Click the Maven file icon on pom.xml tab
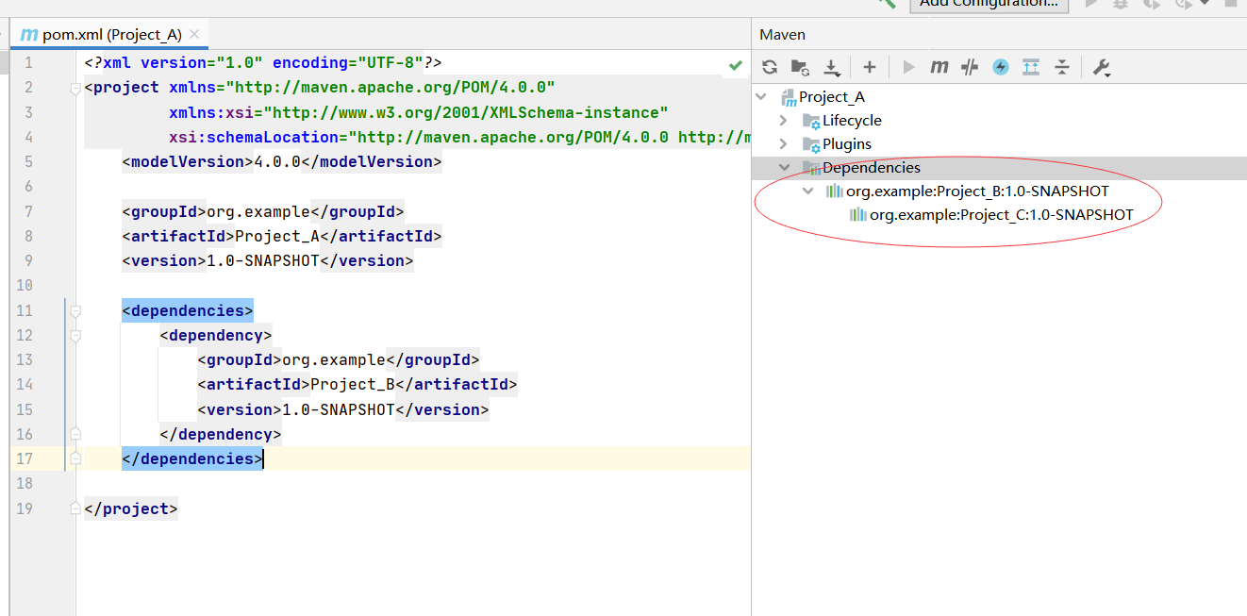Screen dimensions: 1247x616 pyautogui.click(x=28, y=35)
